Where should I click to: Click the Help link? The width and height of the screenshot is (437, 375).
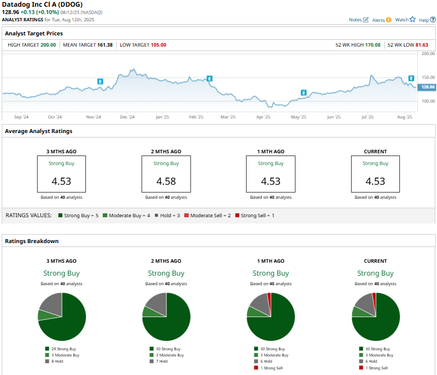[x=424, y=20]
